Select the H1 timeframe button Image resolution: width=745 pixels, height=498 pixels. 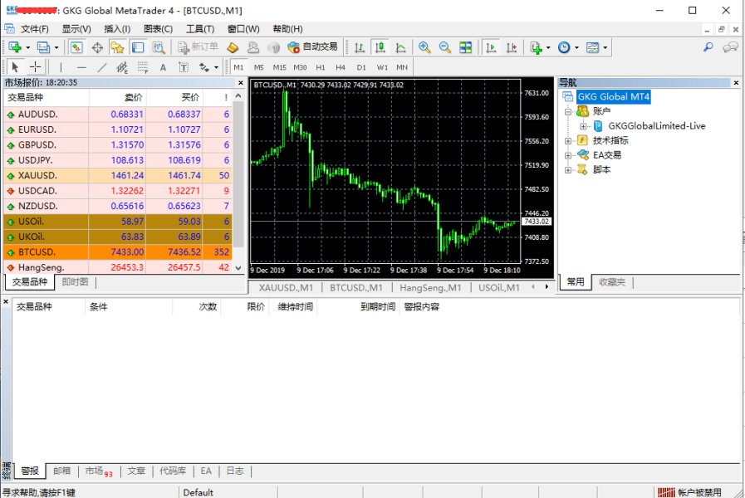tap(321, 67)
